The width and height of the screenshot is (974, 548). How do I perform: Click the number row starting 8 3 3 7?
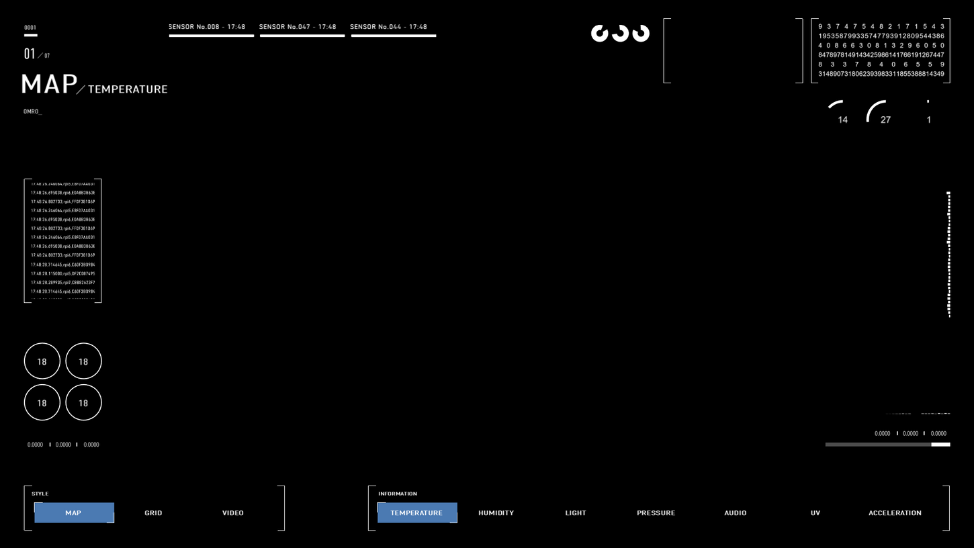coord(881,64)
